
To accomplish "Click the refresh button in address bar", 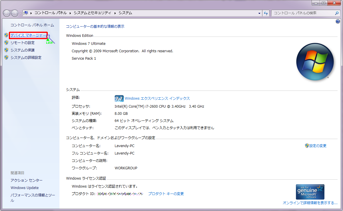I will pyautogui.click(x=266, y=13).
